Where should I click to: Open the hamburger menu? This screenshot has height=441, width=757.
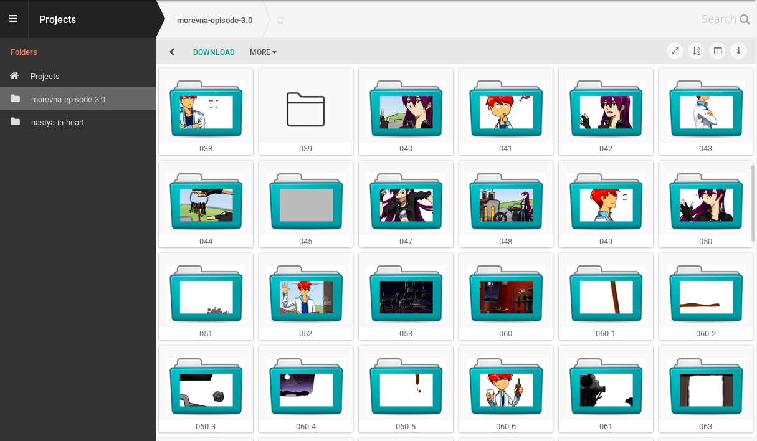click(x=13, y=19)
